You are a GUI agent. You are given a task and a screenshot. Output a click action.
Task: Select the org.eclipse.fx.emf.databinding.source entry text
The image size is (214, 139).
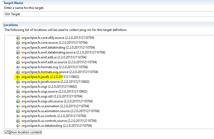pos(63,52)
